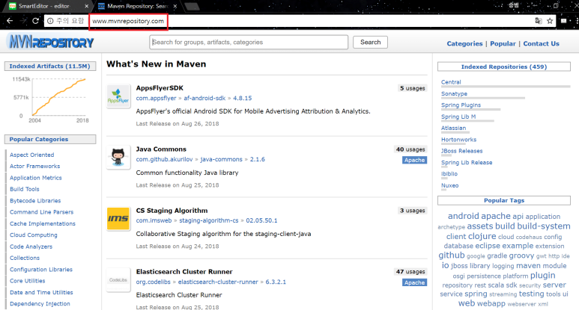Click Apache license badge for Java Commons
The image size is (579, 310).
click(x=414, y=160)
